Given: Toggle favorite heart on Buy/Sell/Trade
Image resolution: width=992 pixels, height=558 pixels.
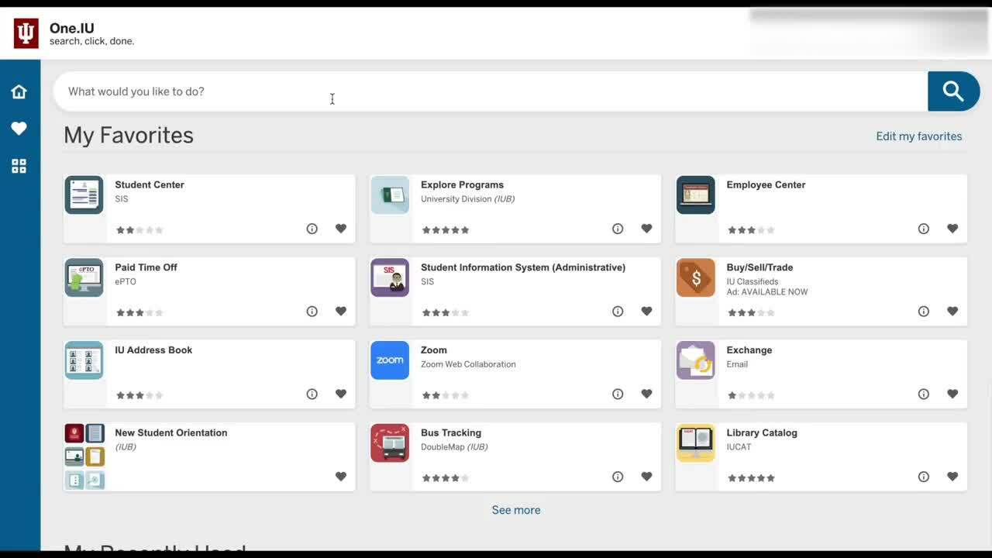Looking at the screenshot, I should coord(952,312).
